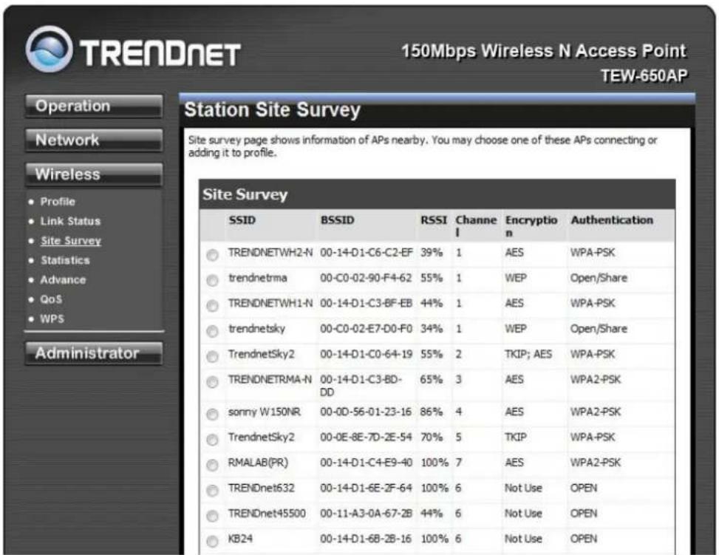The height and width of the screenshot is (555, 719).
Task: Click SSID text KB24
Action: pyautogui.click(x=240, y=539)
